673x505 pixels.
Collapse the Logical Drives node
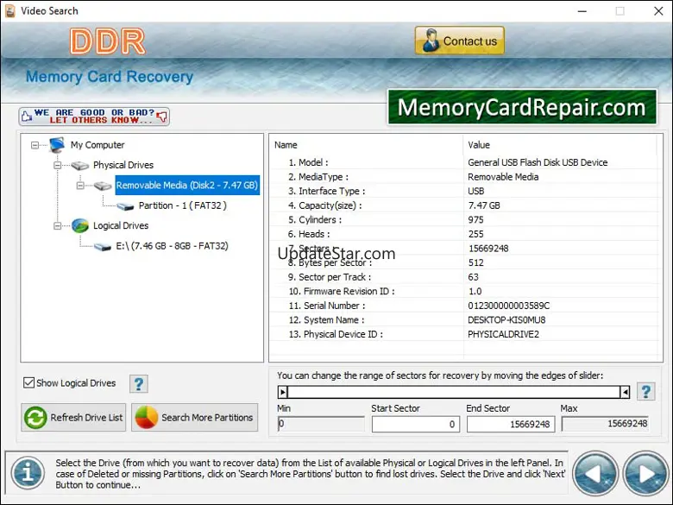[x=57, y=226]
